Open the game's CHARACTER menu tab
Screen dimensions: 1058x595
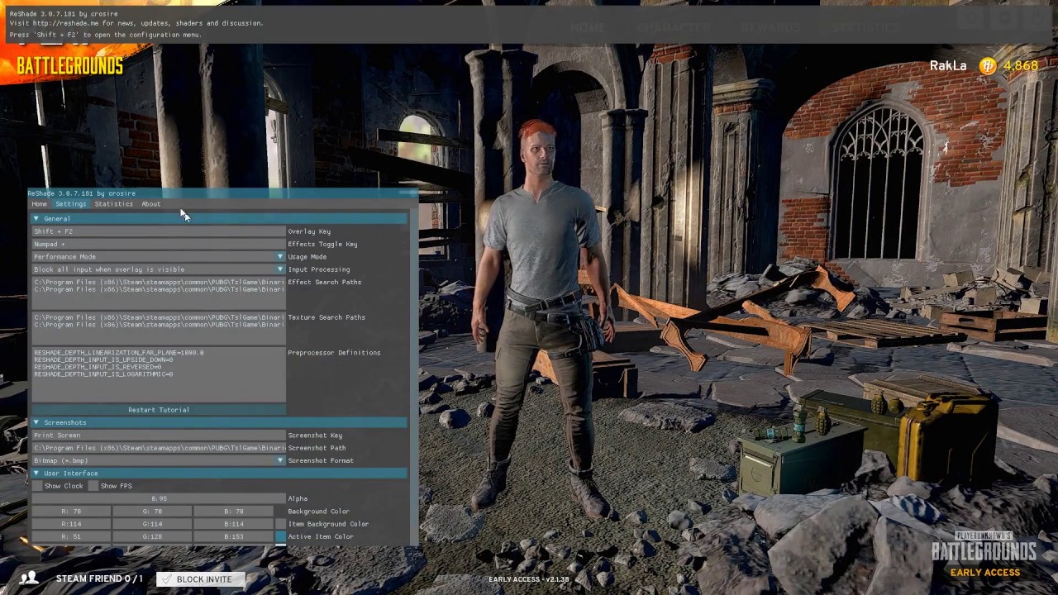pyautogui.click(x=674, y=27)
